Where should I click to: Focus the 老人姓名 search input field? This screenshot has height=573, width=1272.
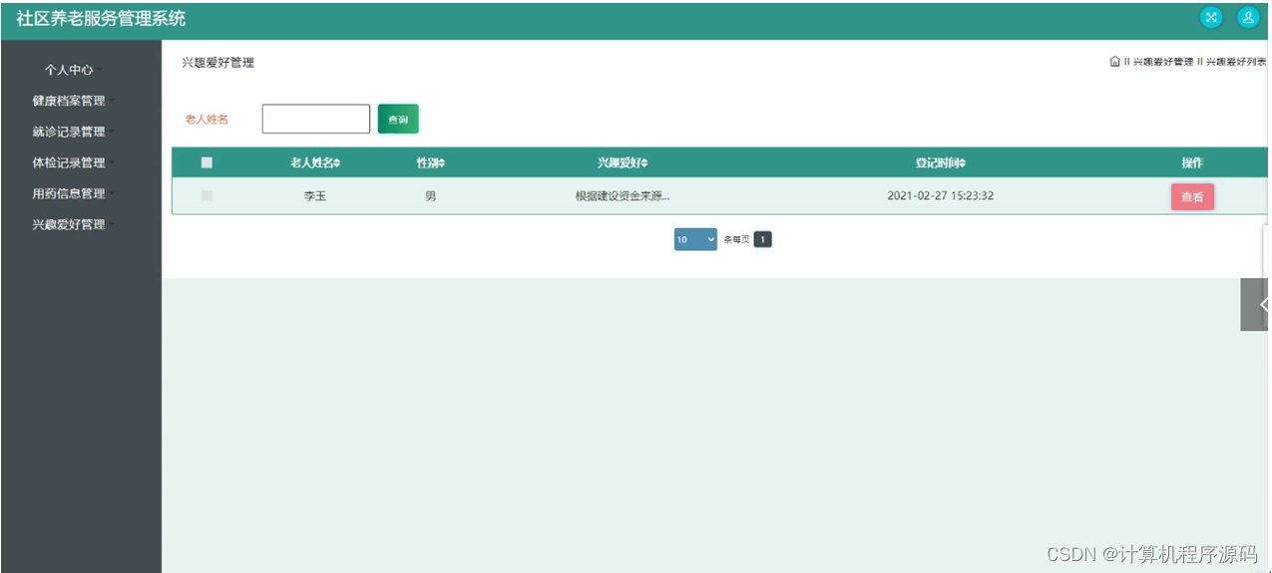(x=316, y=119)
